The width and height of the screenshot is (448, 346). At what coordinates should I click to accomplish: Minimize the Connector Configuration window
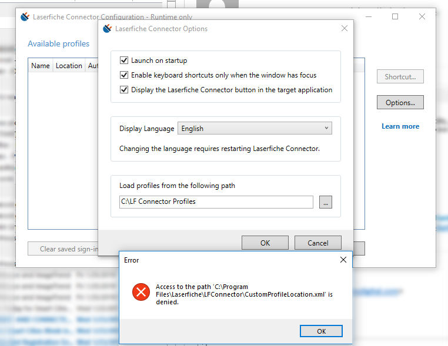click(369, 16)
